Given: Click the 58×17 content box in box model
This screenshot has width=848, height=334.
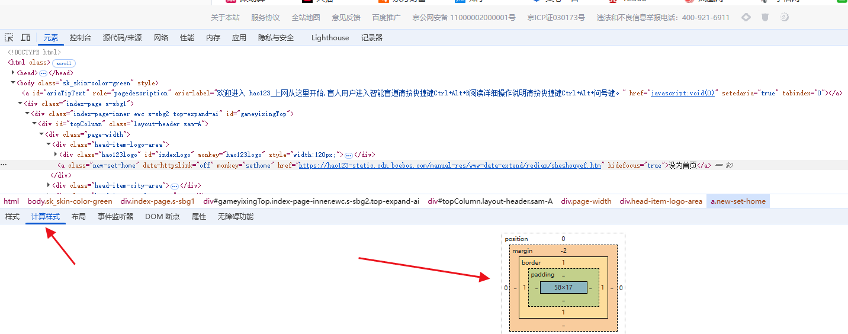Looking at the screenshot, I should coord(563,287).
